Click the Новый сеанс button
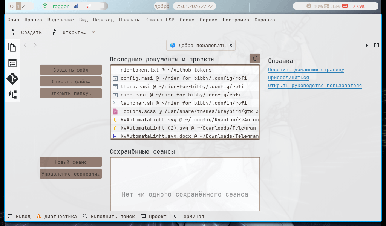 pyautogui.click(x=71, y=162)
